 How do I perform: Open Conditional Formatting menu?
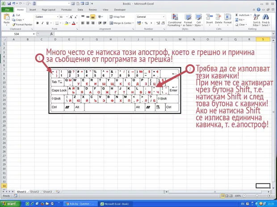[x=175, y=20]
